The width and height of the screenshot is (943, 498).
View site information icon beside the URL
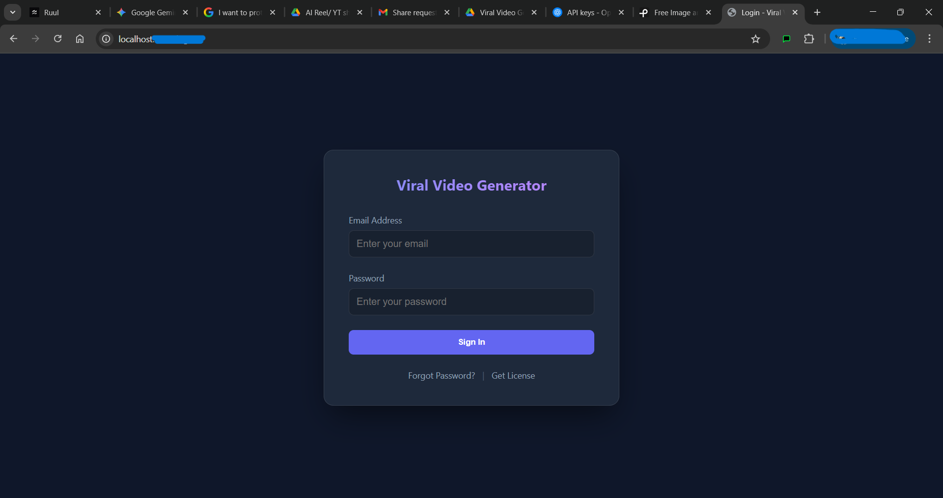pos(106,39)
